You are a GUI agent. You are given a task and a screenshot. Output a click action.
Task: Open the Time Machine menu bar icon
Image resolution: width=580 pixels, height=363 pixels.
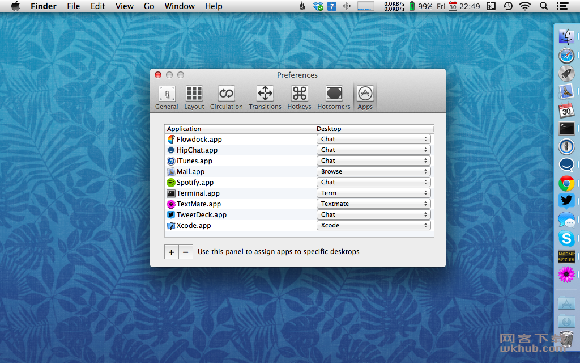pyautogui.click(x=508, y=6)
